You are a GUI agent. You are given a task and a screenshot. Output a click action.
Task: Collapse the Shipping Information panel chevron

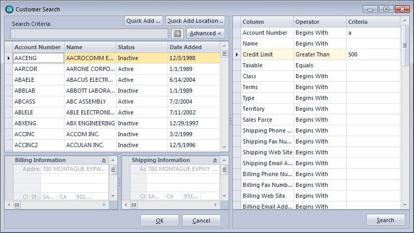pos(215,161)
